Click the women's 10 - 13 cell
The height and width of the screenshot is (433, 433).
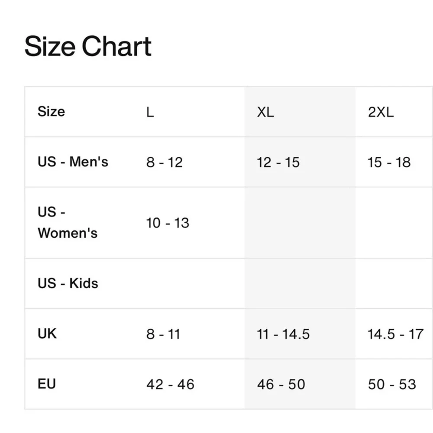(168, 223)
